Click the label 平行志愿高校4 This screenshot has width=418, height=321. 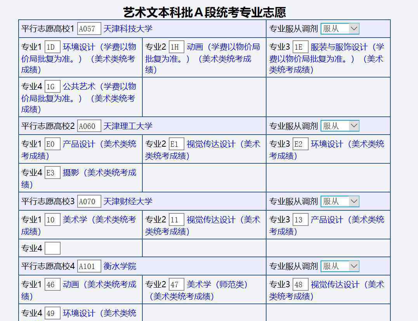[48, 266]
